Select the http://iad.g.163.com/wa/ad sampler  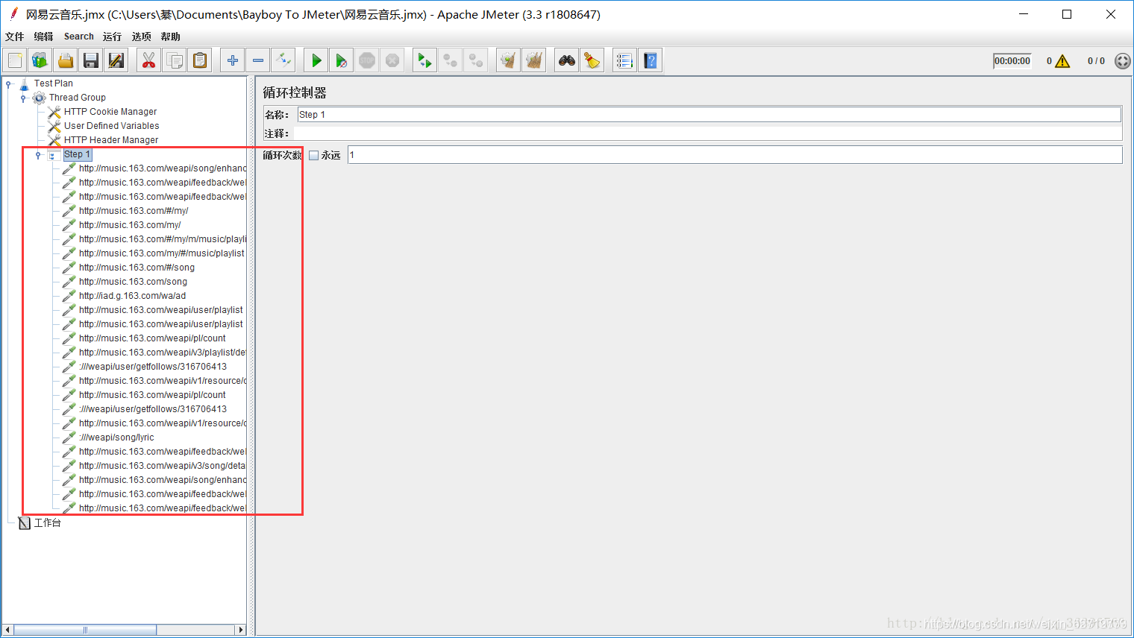pyautogui.click(x=132, y=296)
